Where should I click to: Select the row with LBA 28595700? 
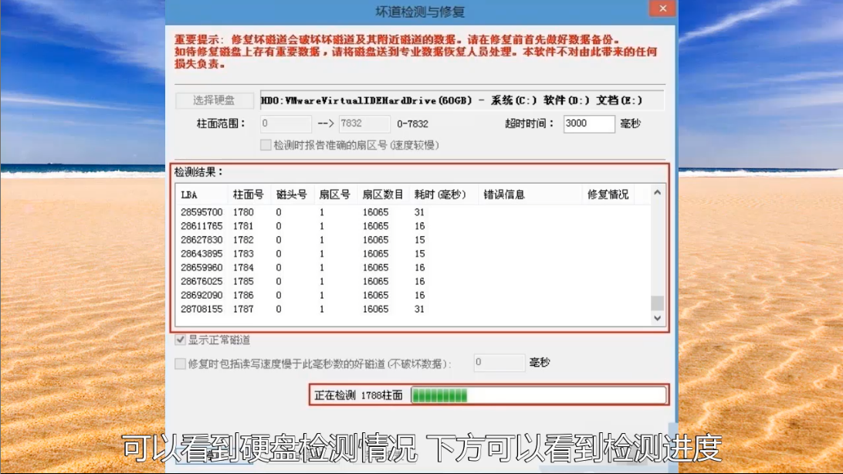[201, 212]
